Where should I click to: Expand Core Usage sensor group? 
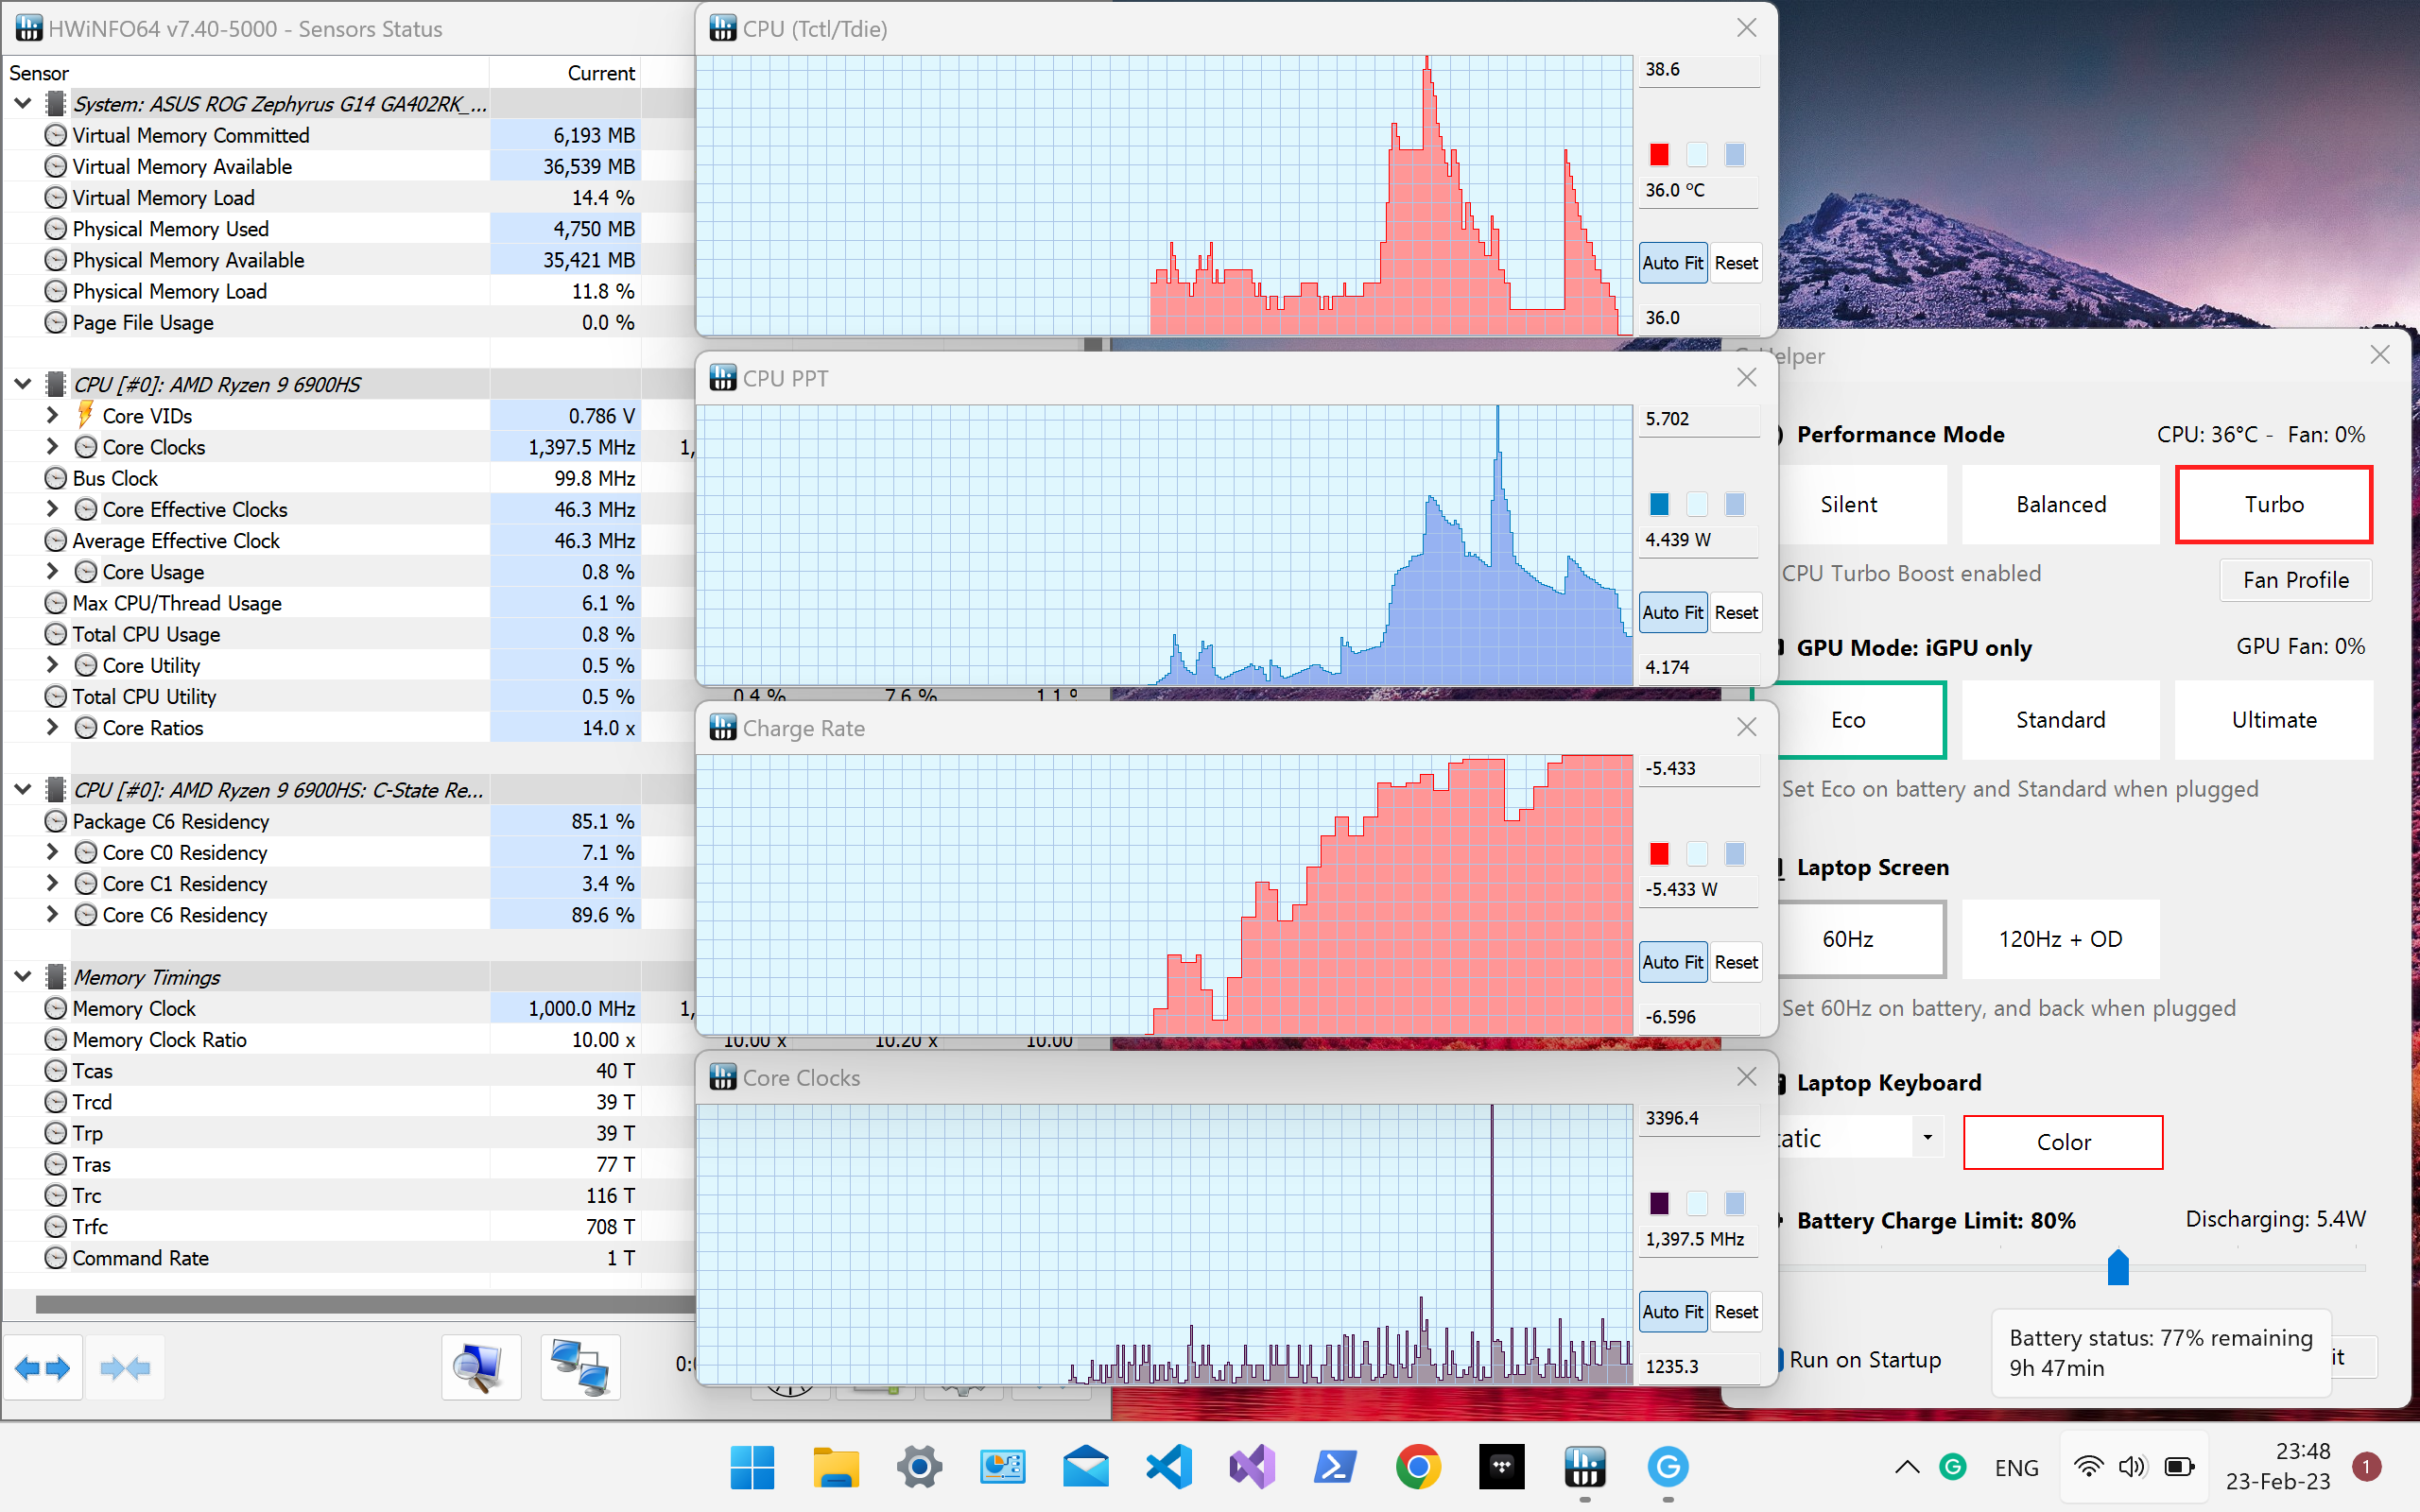coord(50,573)
